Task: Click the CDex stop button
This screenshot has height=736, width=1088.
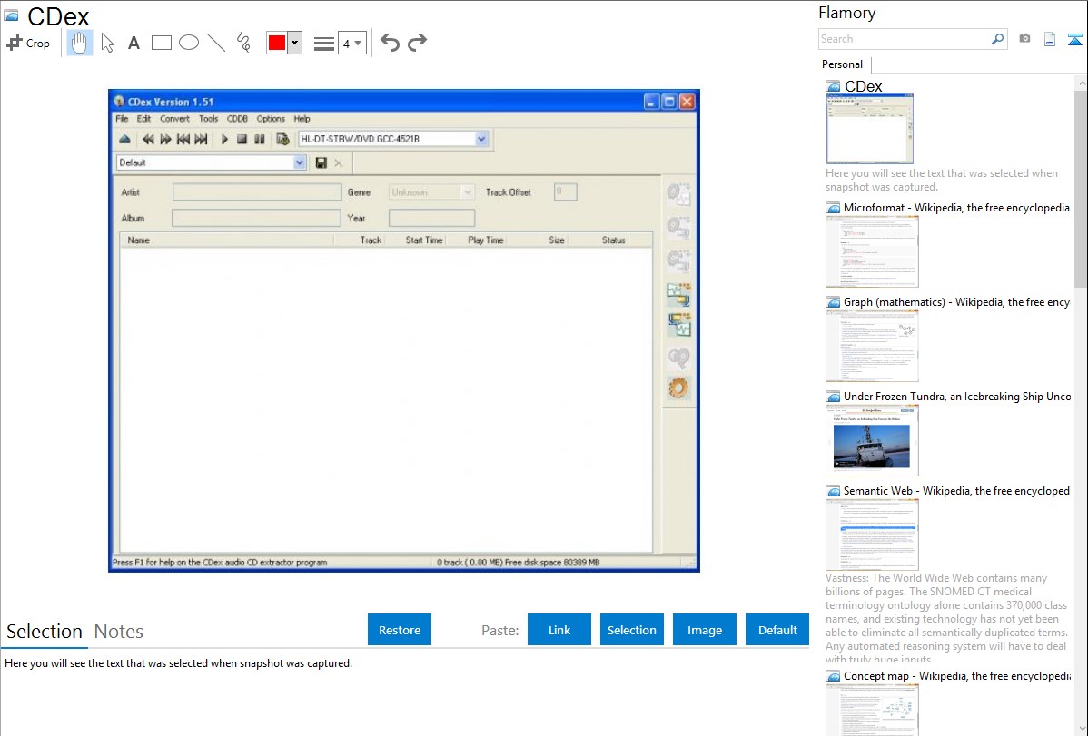Action: pyautogui.click(x=242, y=139)
